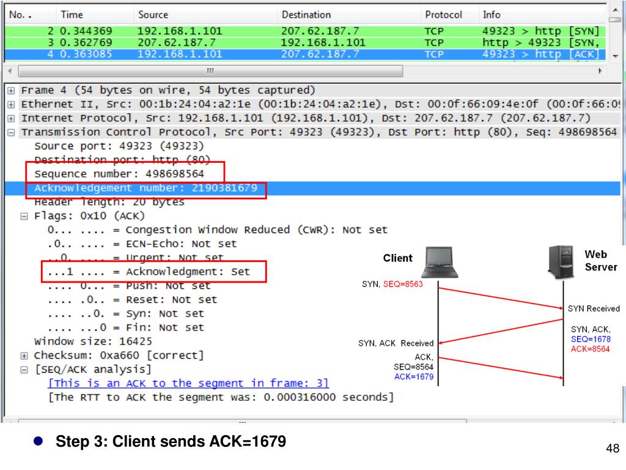Screen dimensions: 626x470
Task: Sort packets by the Source column header
Action: point(205,15)
